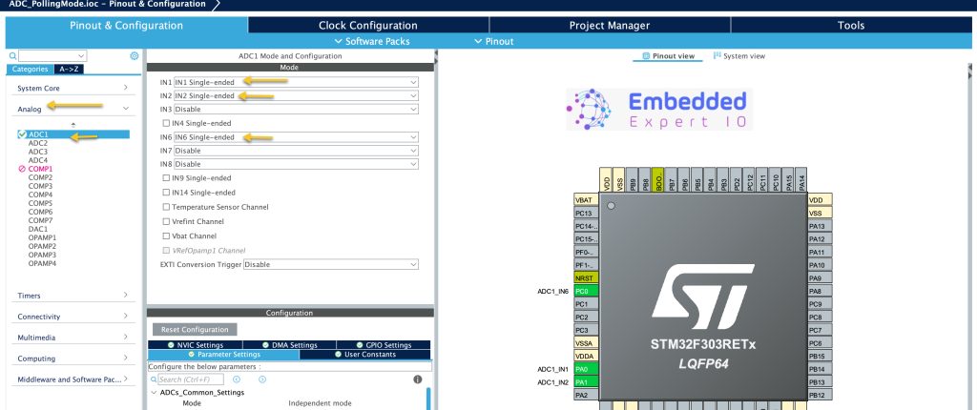Open the EXTI Conversion Trigger dropdown
The width and height of the screenshot is (977, 410).
pyautogui.click(x=331, y=264)
